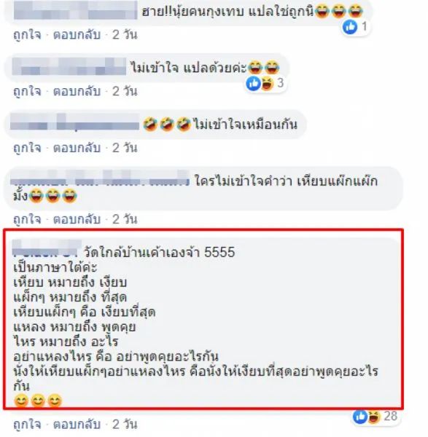Click ถูกใจ under the ไม่เข้าใจ แปลด้วยค่ะ comment
This screenshot has height=437, width=428.
click(x=27, y=92)
